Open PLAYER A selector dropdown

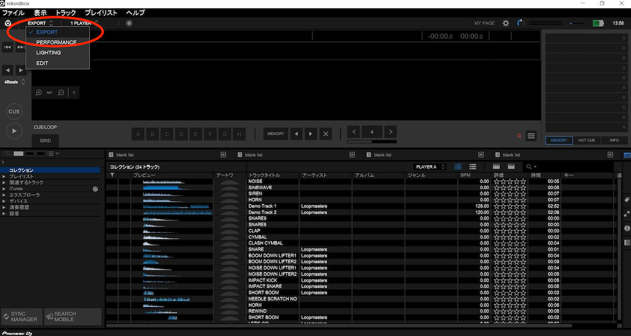pyautogui.click(x=431, y=167)
